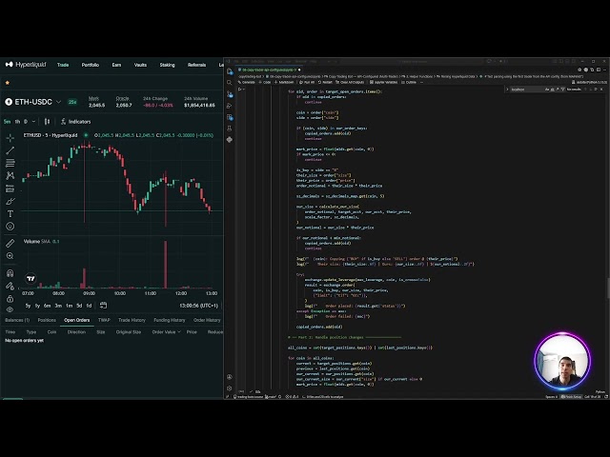The image size is (610, 457).
Task: Select the 5m chart interval
Action: coord(7,122)
